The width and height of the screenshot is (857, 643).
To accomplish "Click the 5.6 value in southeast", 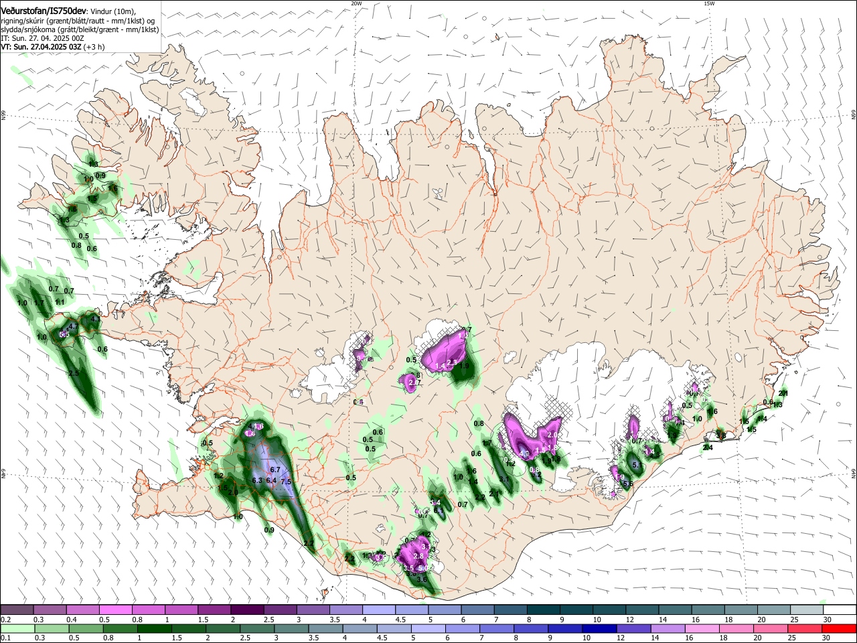I will pos(628,484).
